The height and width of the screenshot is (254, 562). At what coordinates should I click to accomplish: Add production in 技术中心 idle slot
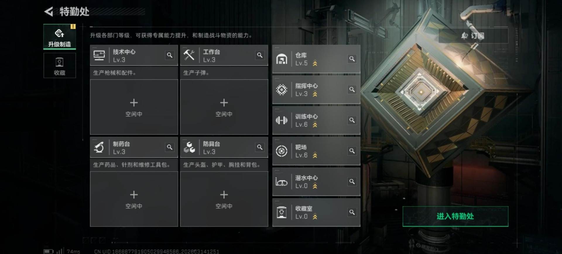click(134, 107)
